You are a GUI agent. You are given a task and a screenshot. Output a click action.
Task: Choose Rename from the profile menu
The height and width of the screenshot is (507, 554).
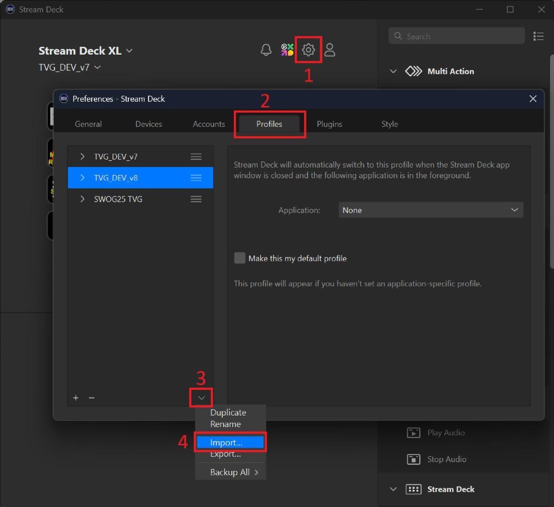(230, 424)
